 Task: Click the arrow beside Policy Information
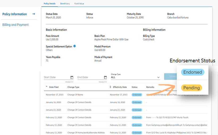click(x=34, y=14)
